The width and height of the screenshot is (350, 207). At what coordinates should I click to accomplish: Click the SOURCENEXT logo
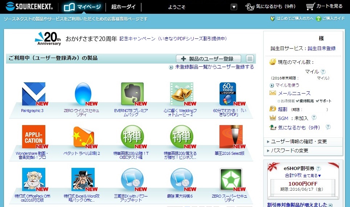click(29, 7)
